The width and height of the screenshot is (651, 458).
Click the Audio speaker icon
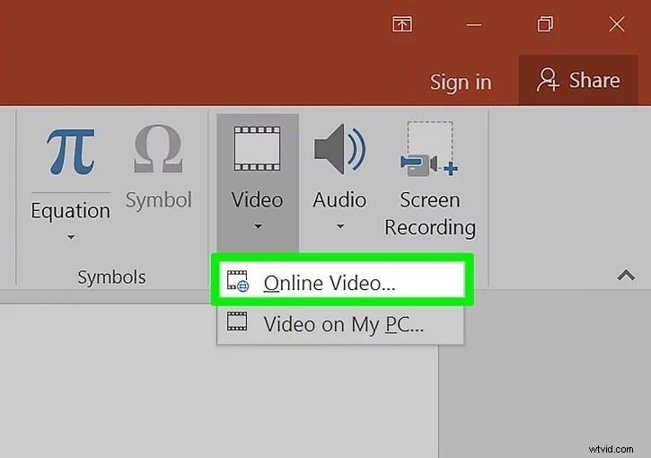[339, 149]
